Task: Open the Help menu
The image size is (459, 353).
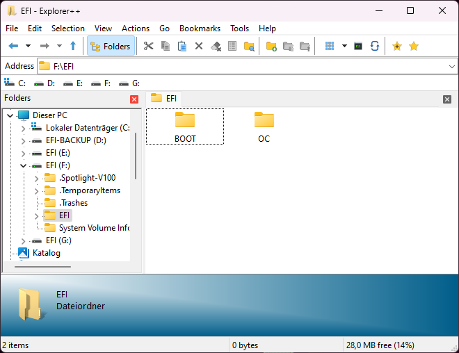Action: click(267, 28)
